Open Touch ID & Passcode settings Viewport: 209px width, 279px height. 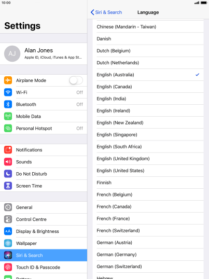pyautogui.click(x=44, y=267)
